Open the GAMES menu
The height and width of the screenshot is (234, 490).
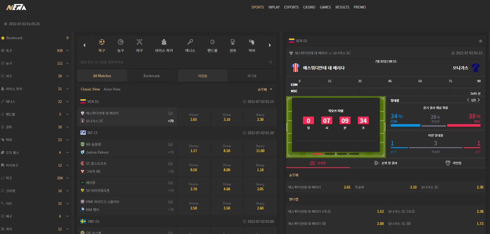coord(325,7)
